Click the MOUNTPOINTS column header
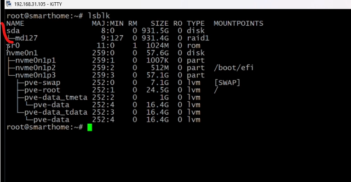Viewport: 351px width, 182px height. 238,23
